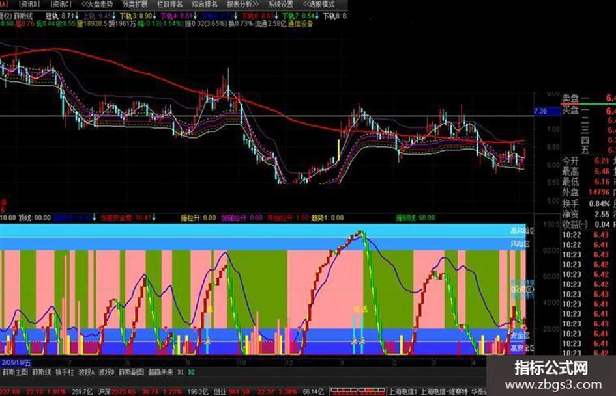Switch to 超赢未来 indicator tab
The width and height of the screenshot is (616, 396).
pos(160,372)
